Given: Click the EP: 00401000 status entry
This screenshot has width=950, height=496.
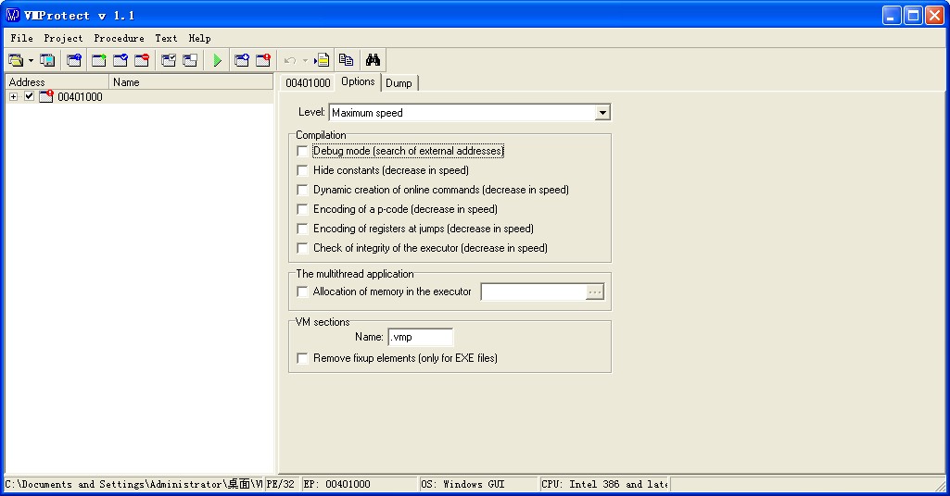Looking at the screenshot, I should coord(360,484).
